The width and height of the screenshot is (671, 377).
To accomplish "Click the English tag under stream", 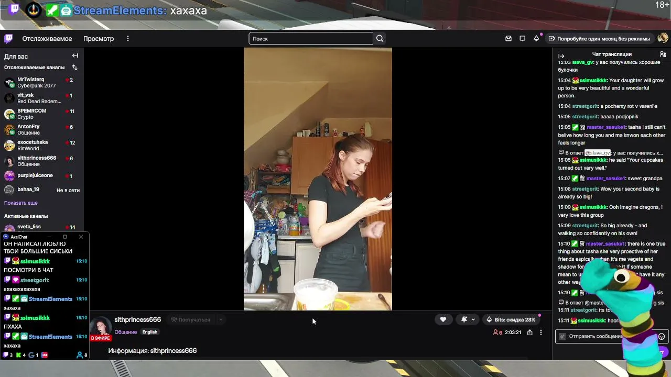I will point(149,332).
